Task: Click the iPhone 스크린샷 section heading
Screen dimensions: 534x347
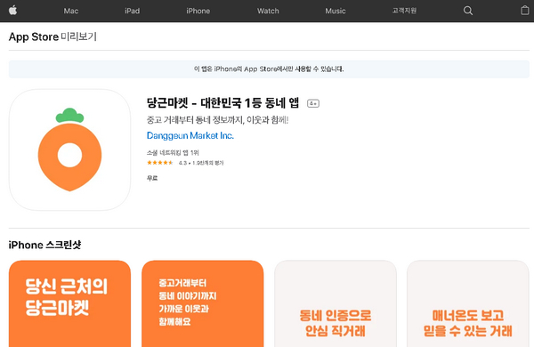Action: [x=45, y=245]
